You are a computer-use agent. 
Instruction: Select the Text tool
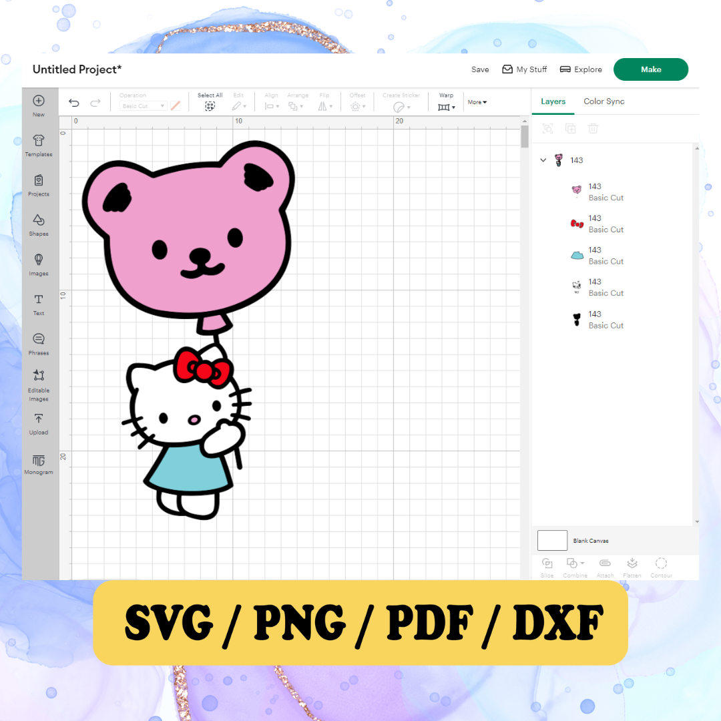tap(39, 304)
